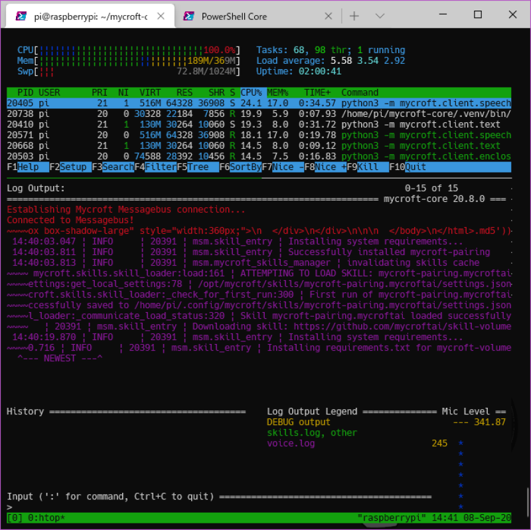
Task: Click F3 Search in htop
Action: [x=113, y=167]
